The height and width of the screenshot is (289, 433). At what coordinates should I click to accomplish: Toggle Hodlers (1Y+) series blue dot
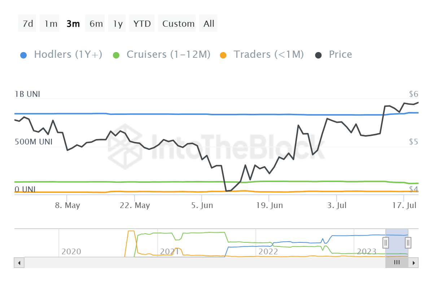(23, 55)
